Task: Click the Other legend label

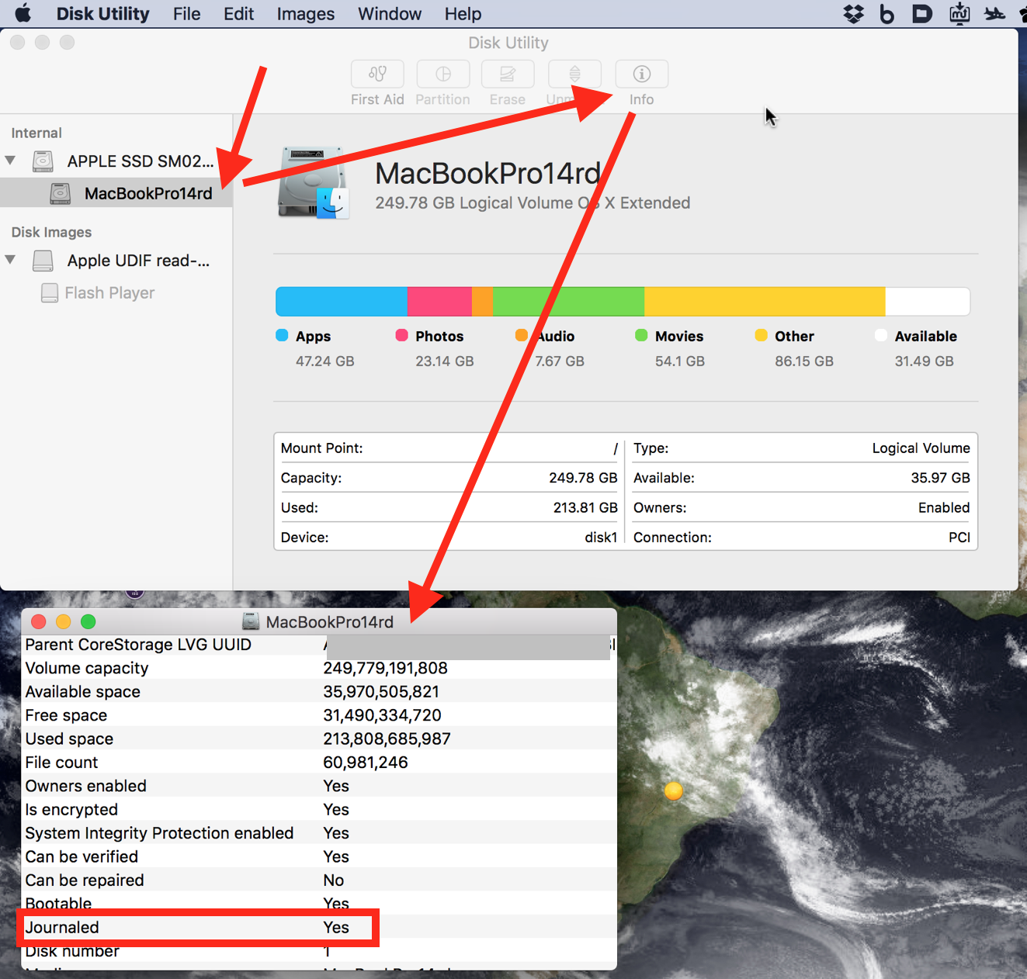Action: [x=794, y=336]
